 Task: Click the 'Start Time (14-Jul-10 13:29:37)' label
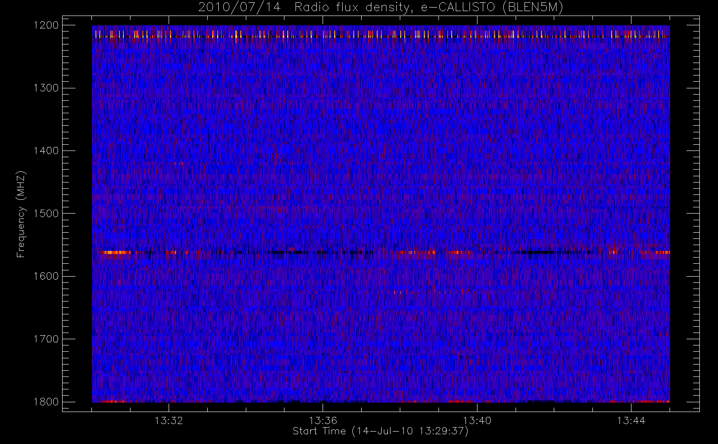[x=381, y=431]
